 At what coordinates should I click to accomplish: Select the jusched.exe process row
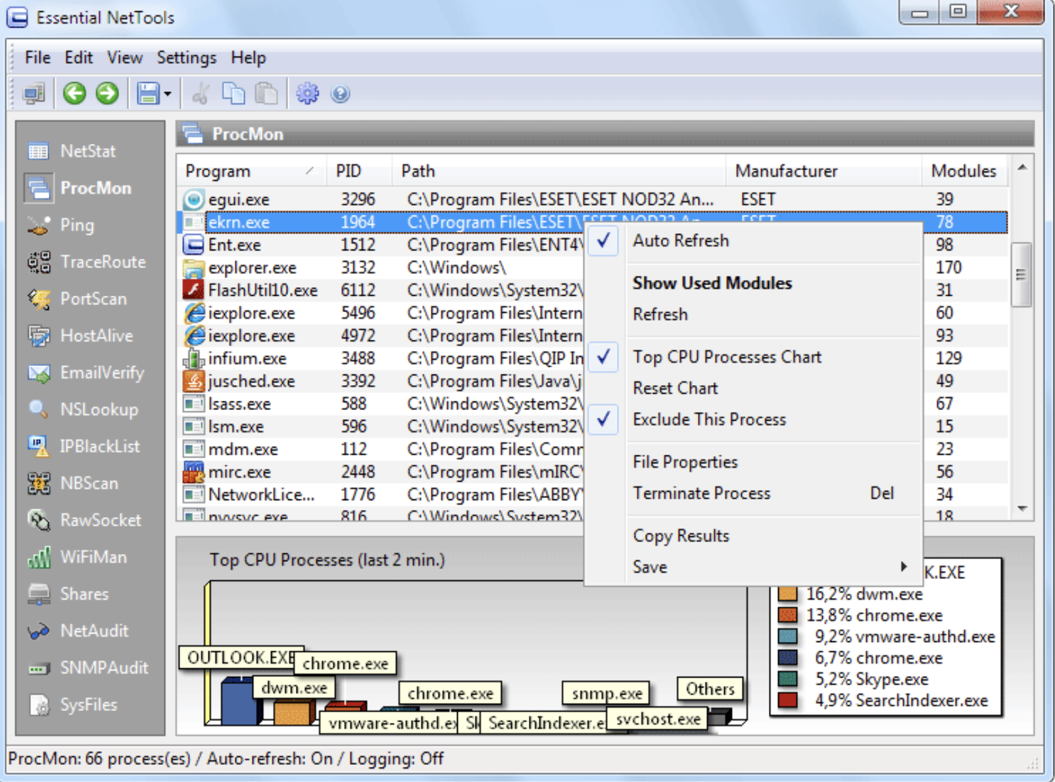(381, 381)
